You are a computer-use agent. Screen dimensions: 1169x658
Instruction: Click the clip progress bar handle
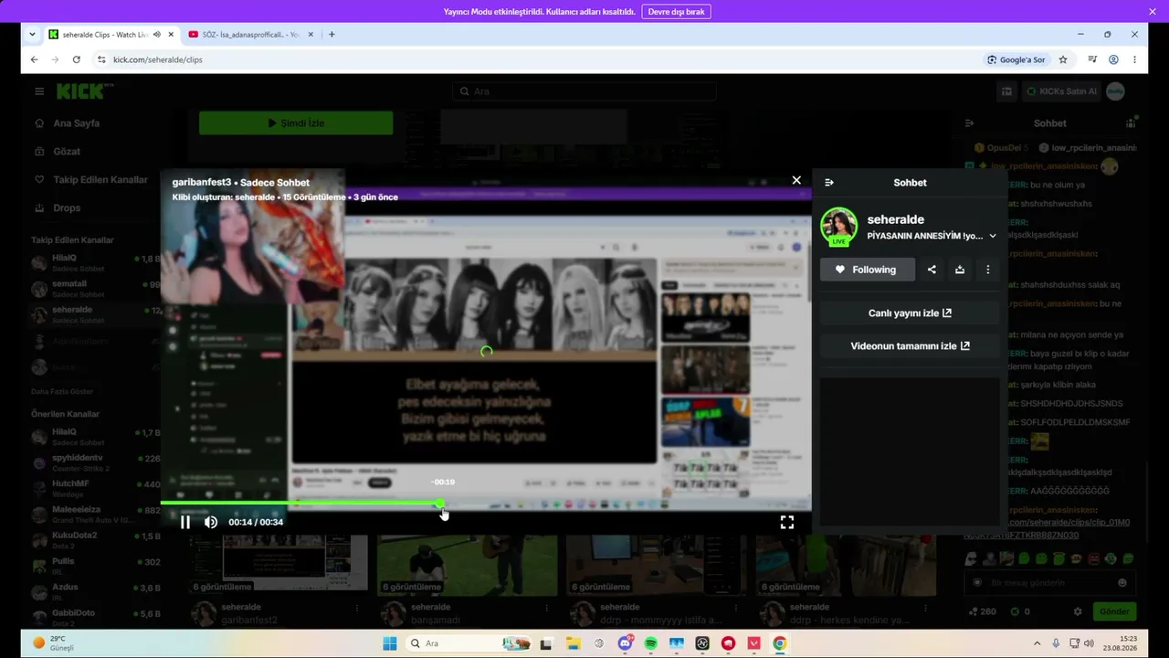[x=440, y=503]
